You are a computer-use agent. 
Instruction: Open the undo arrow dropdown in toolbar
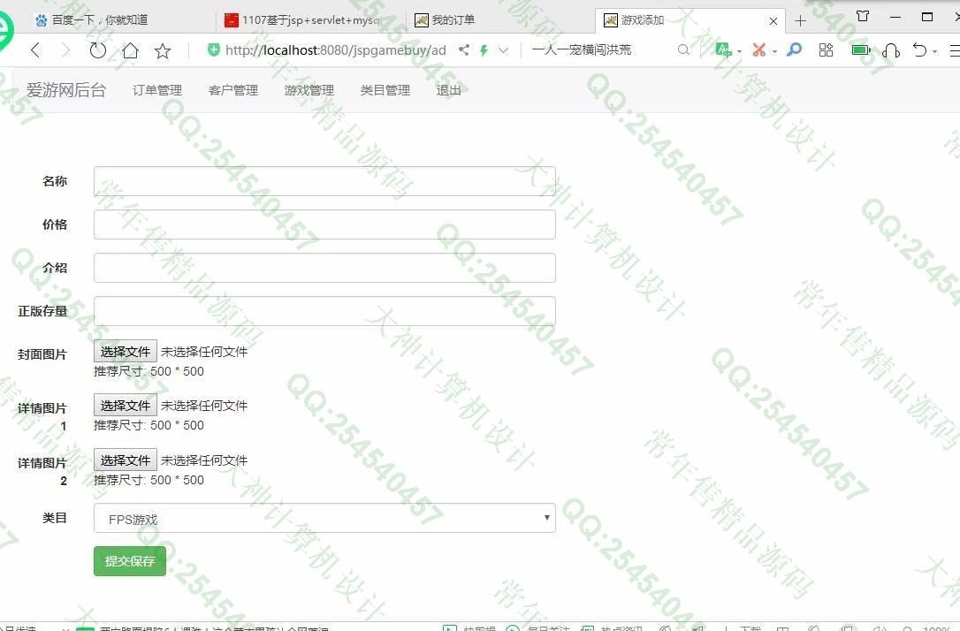point(923,50)
